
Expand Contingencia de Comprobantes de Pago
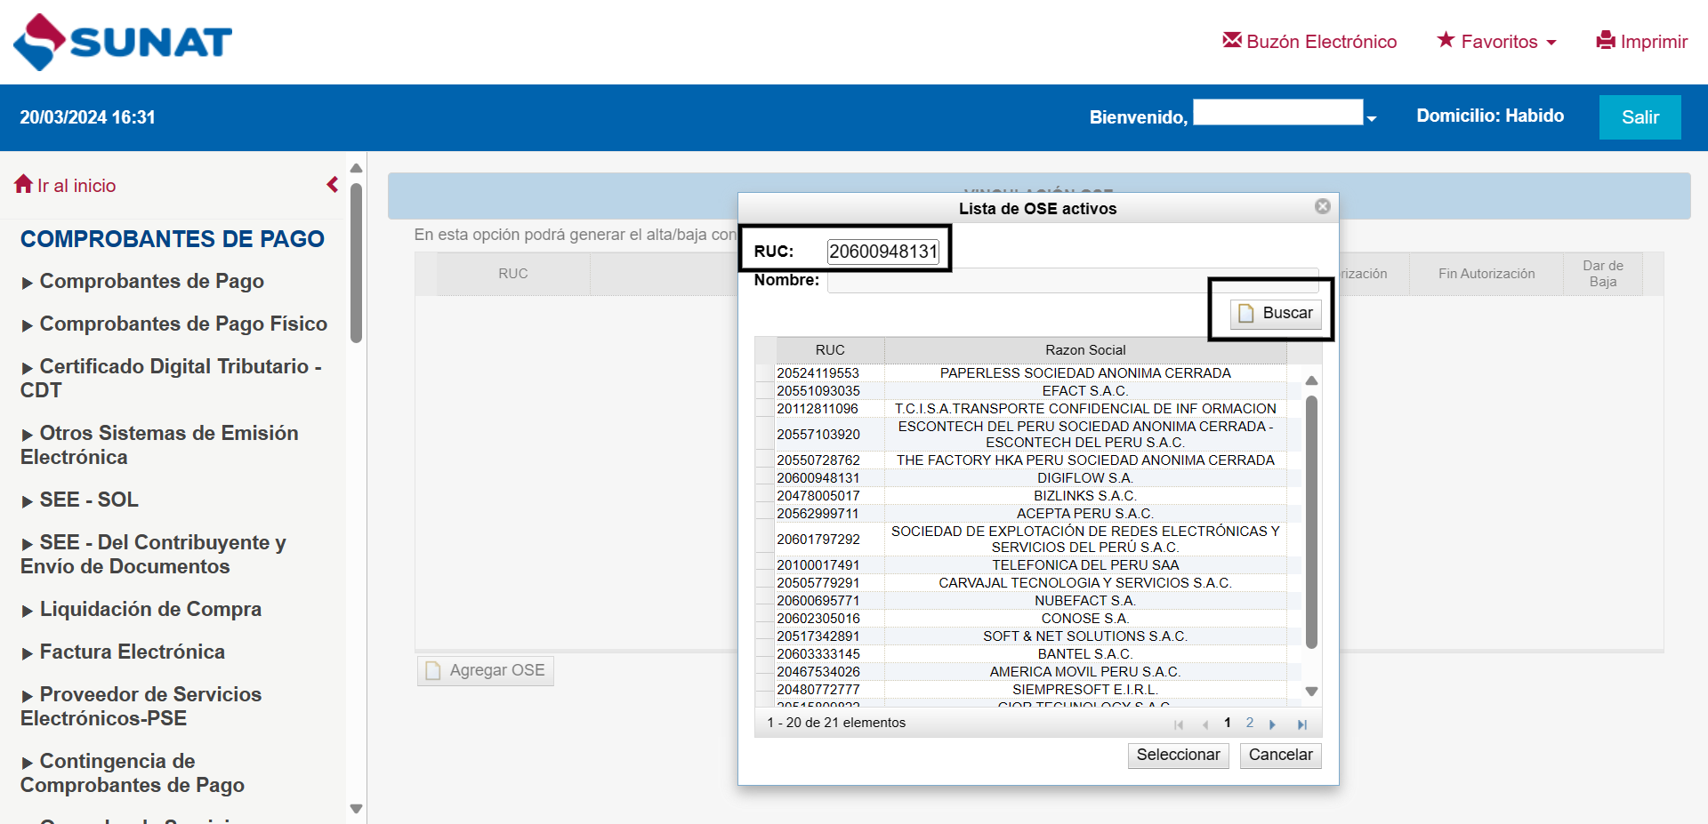click(133, 772)
